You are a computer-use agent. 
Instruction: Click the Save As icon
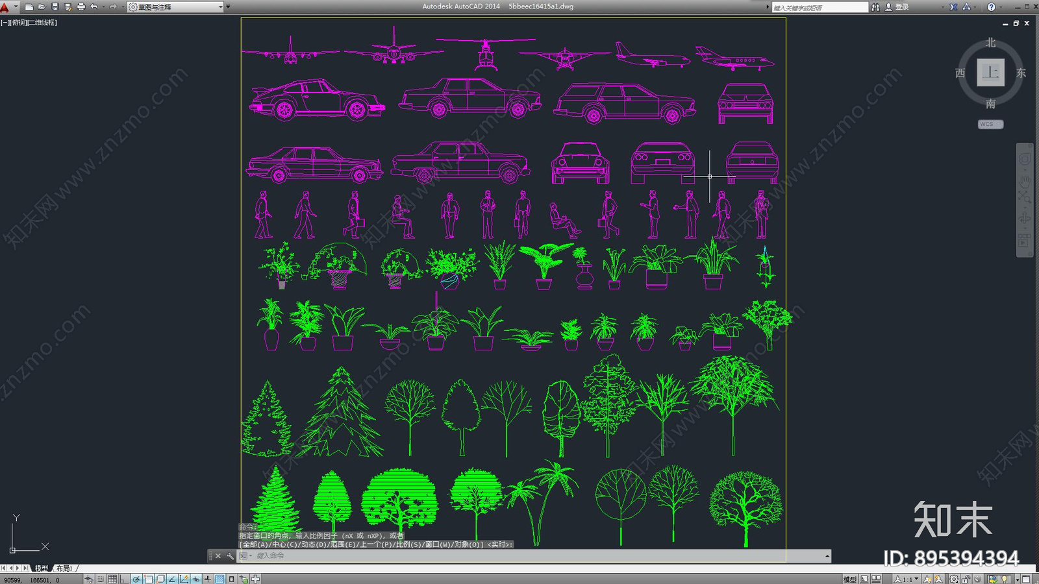68,7
